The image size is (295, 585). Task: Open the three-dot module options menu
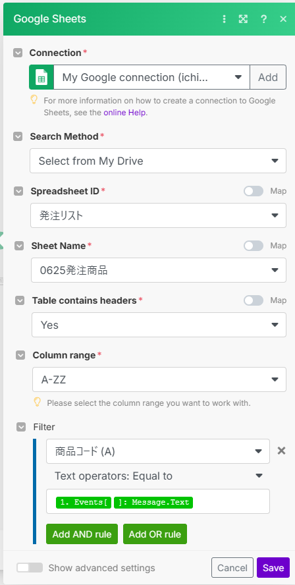pyautogui.click(x=224, y=19)
